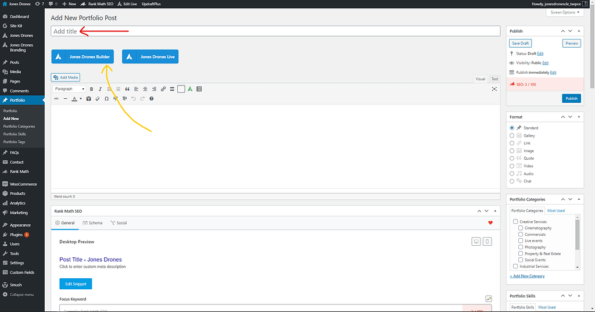Open Portfolio Categories in the sidebar menu
595x312 pixels.
(19, 127)
